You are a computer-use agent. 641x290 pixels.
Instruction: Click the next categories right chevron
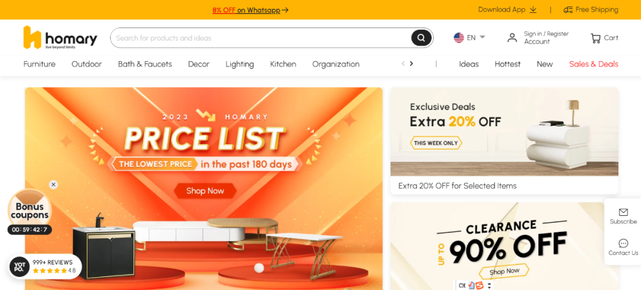tap(411, 63)
